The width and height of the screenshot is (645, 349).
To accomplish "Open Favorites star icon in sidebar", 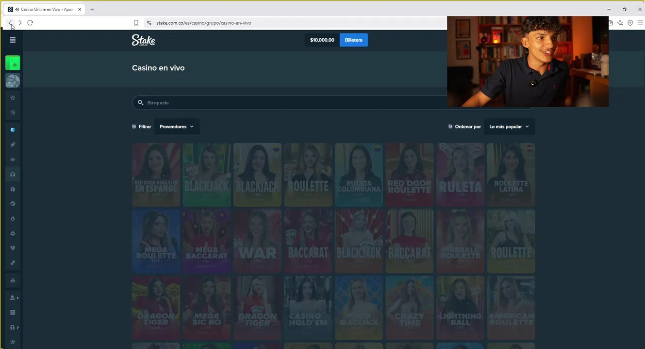I will click(x=13, y=97).
